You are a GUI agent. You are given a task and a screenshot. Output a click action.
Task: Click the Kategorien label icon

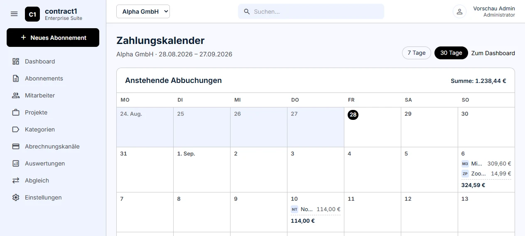16,129
